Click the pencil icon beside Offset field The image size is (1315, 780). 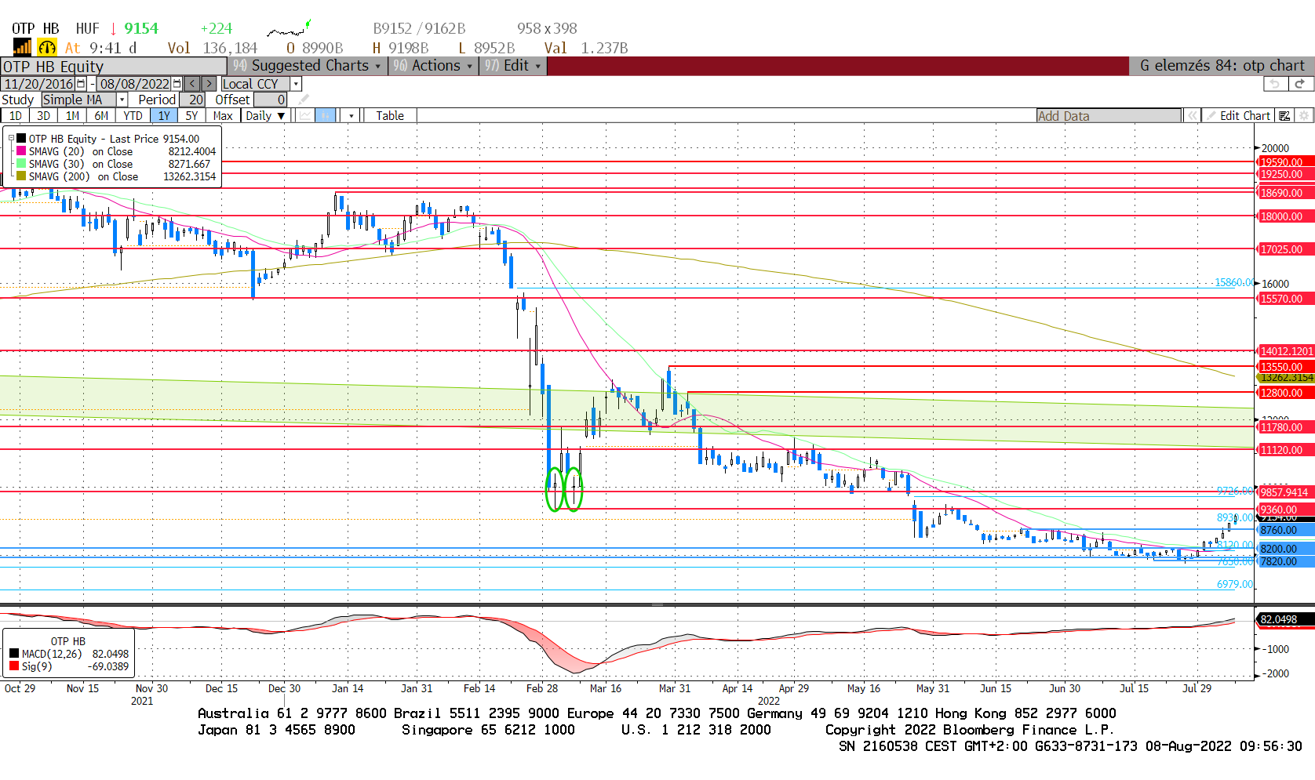(x=304, y=100)
